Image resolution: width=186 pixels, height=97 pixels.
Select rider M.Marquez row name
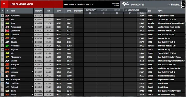(16, 16)
